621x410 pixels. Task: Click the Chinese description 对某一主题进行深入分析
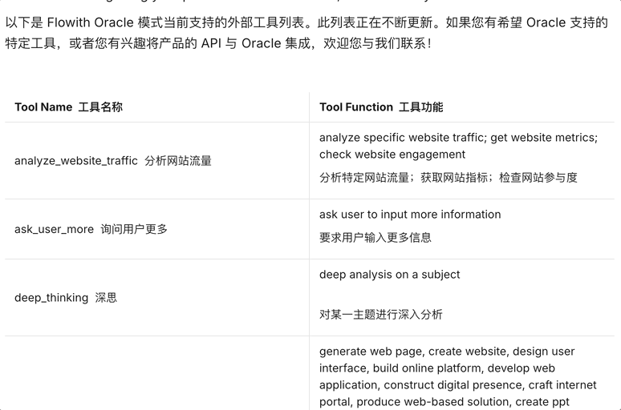[381, 315]
